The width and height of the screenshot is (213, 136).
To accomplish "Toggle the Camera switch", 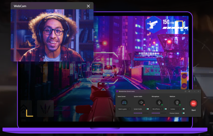I will click(183, 109).
